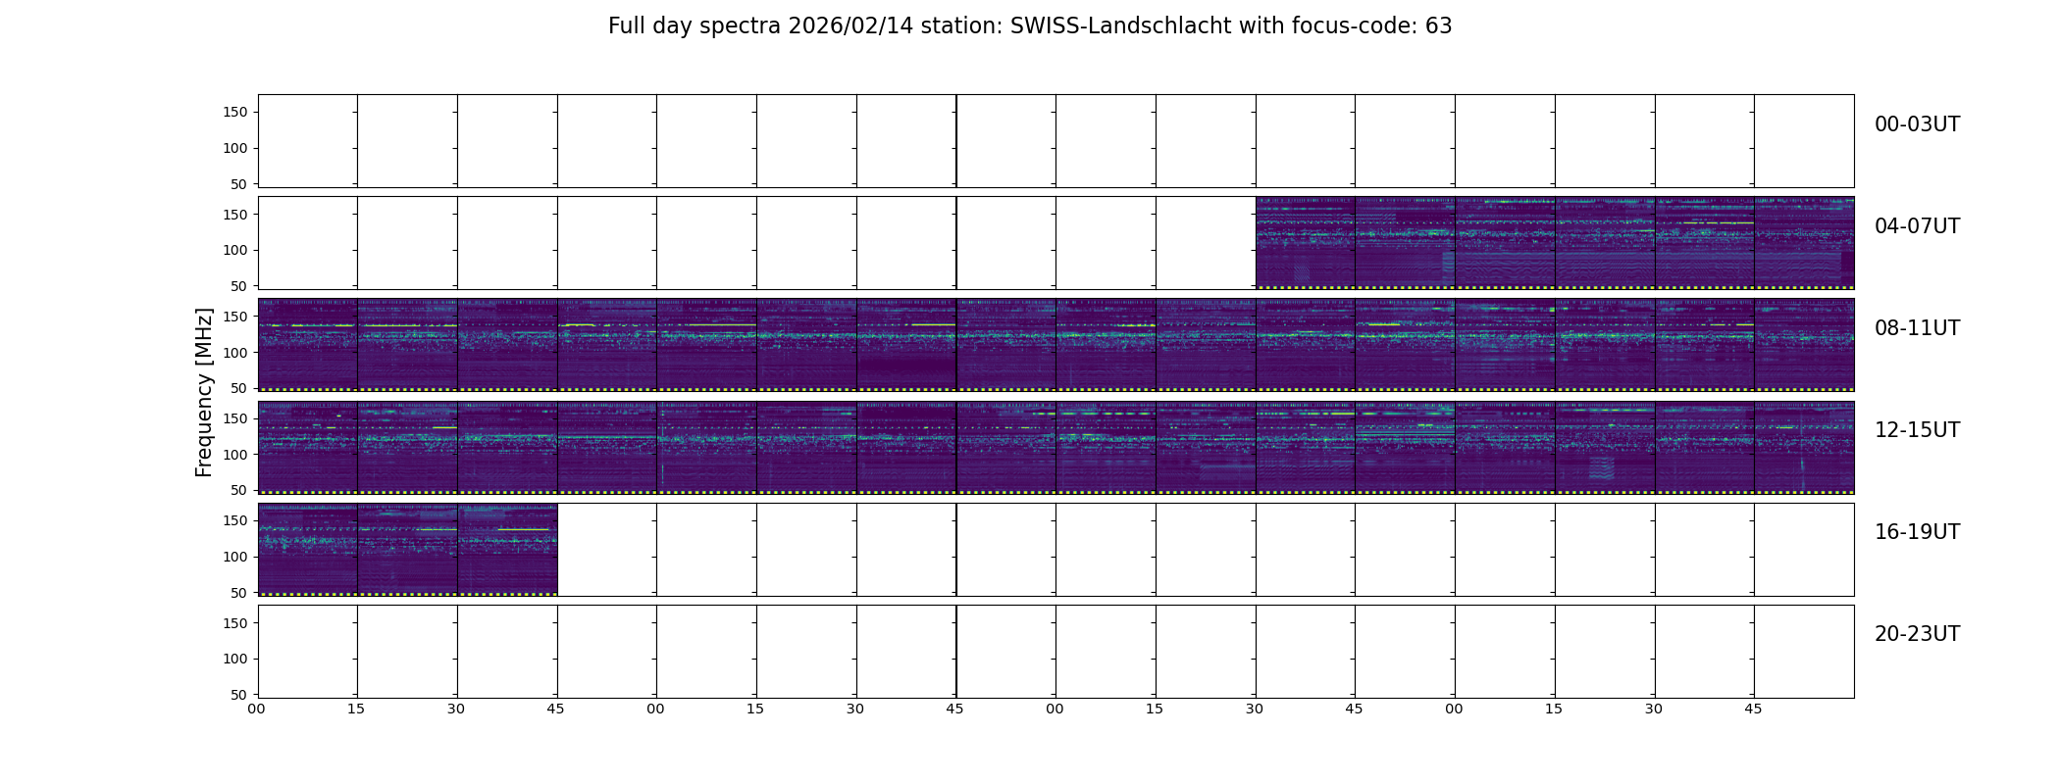Click the '100' tick label of the 16-19UT row
This screenshot has height=784, width=2060.
click(235, 557)
